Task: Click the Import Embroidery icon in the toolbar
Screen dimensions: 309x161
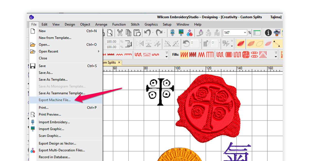Action: pyautogui.click(x=173, y=33)
